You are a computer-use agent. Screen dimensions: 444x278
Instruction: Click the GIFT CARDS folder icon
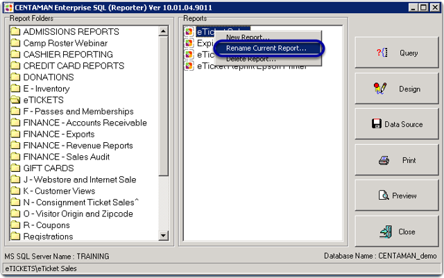(15, 168)
